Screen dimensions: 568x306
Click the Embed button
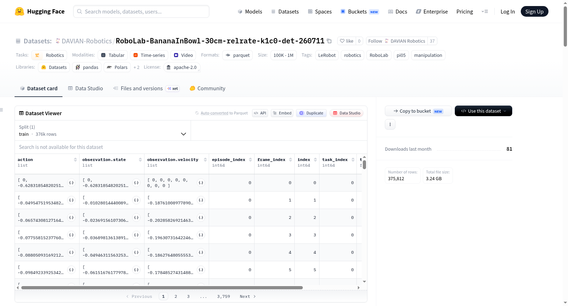click(282, 113)
